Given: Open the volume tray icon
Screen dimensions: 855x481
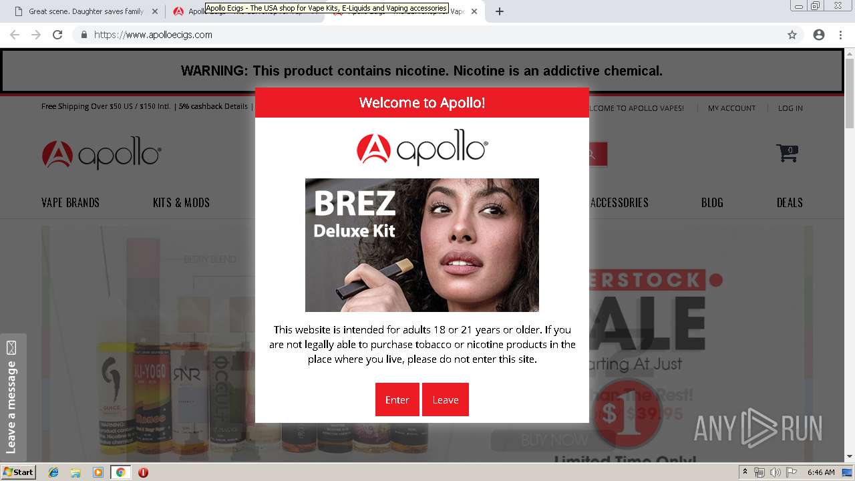Looking at the screenshot, I should tap(776, 472).
